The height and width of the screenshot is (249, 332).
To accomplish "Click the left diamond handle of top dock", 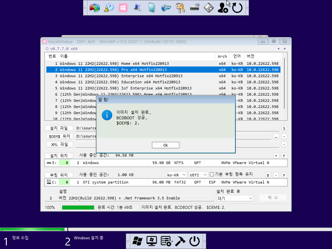I will [85, 8].
